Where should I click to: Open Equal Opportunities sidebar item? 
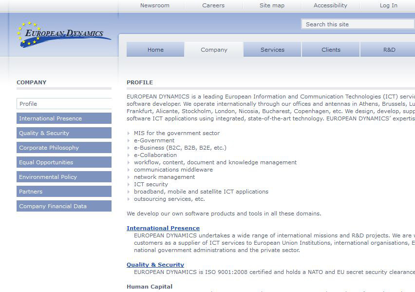(64, 162)
